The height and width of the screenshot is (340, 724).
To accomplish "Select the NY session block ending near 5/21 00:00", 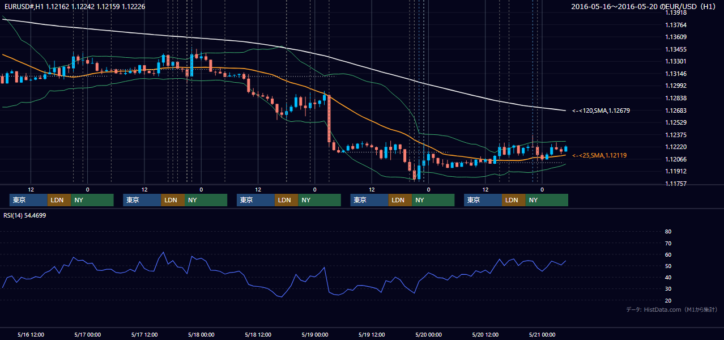I will click(546, 200).
